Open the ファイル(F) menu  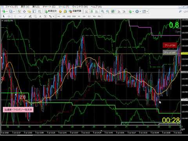(11, 7)
